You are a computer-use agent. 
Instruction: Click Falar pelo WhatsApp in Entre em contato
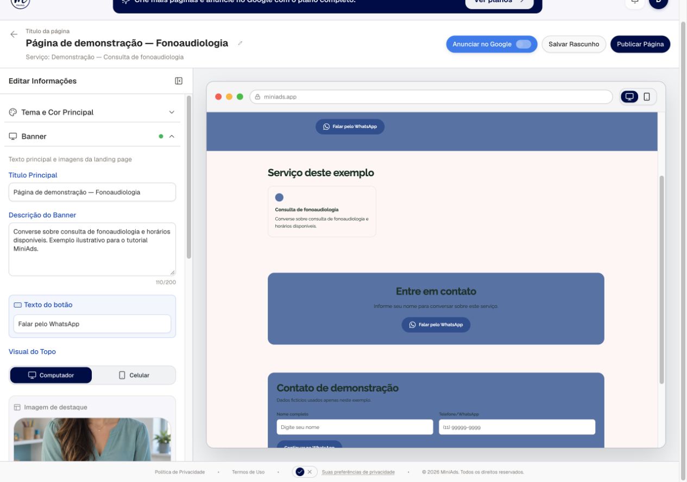436,325
